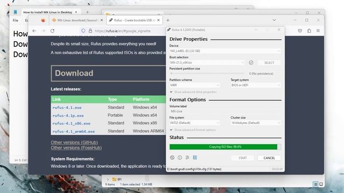Open Rufus About info icon
The height and width of the screenshot is (193, 344).
[180, 158]
